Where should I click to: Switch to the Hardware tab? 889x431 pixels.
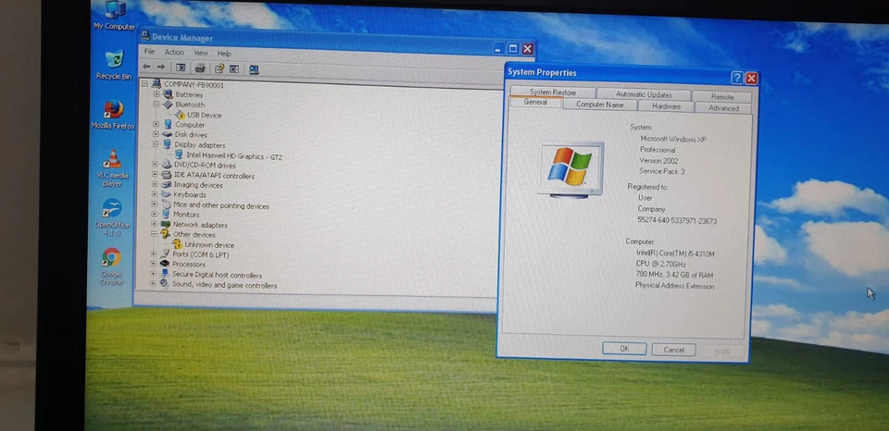tap(666, 106)
